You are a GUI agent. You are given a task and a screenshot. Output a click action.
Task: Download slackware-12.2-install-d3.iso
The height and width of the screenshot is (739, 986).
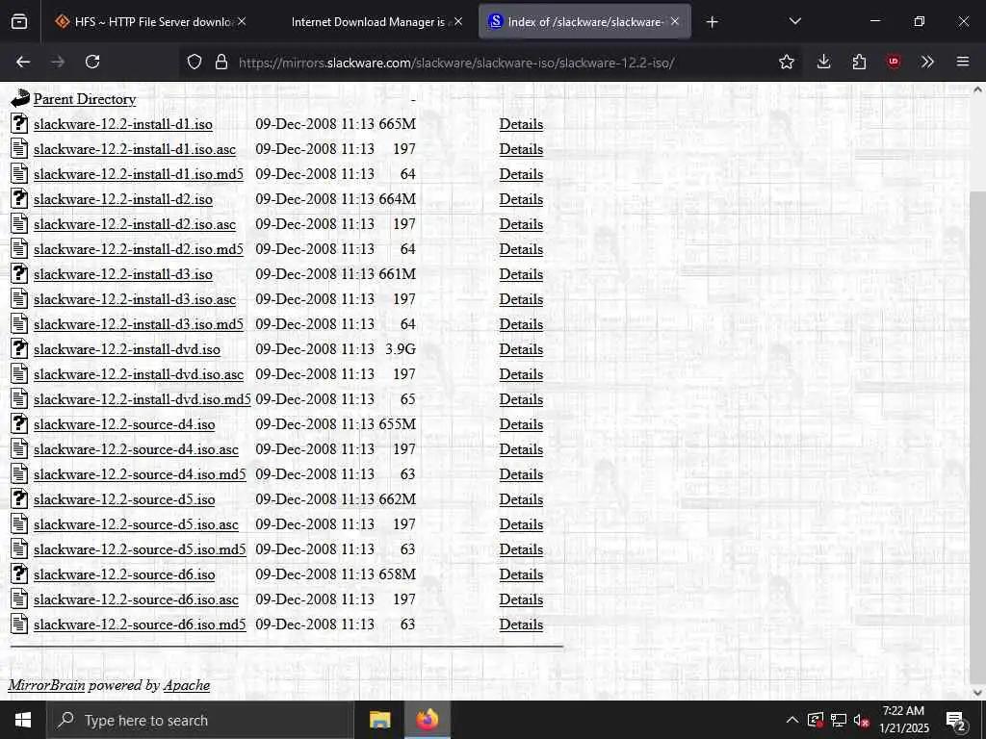pos(123,274)
